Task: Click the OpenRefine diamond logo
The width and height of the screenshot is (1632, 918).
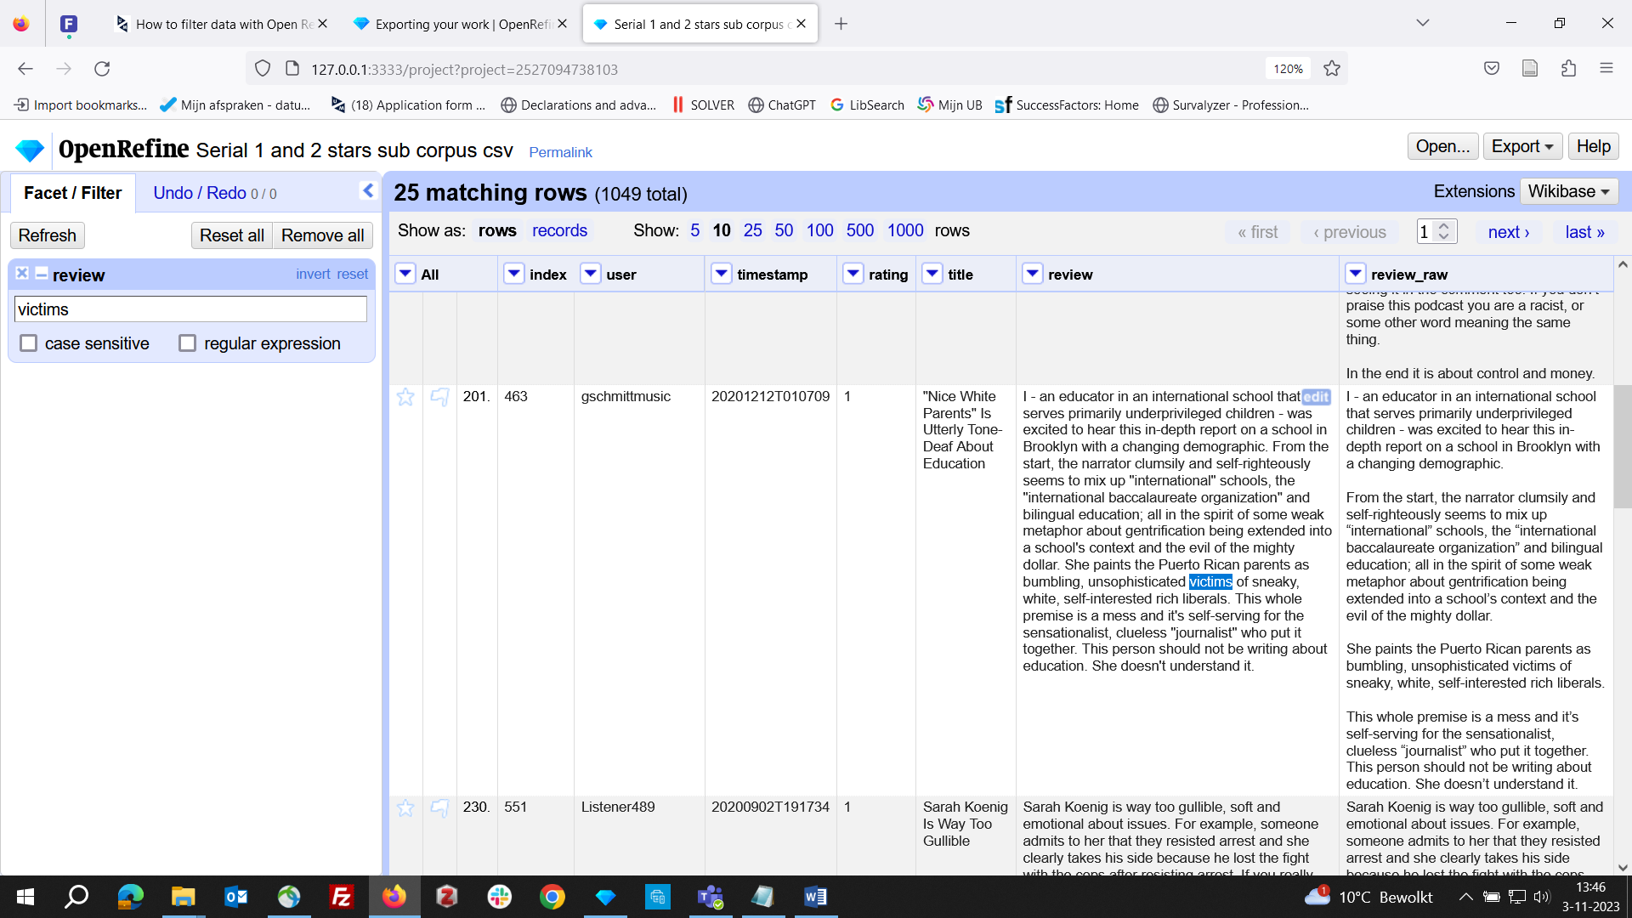Action: click(30, 150)
